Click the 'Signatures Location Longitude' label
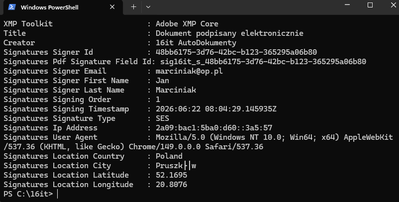Image resolution: width=399 pixels, height=202 pixels. (x=68, y=185)
